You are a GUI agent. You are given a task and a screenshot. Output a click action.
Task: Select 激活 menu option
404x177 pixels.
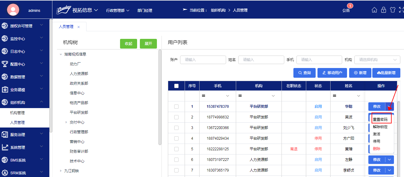pos(377,134)
